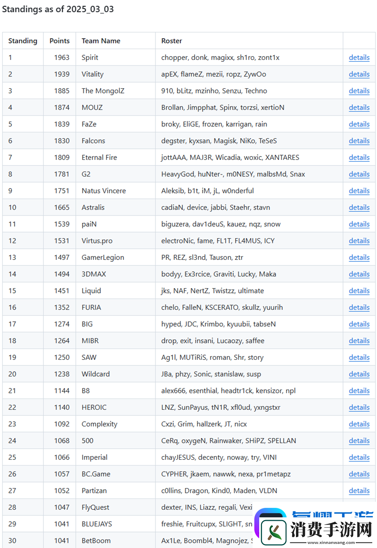Open details link for Partizan
This screenshot has height=548, width=377.
click(x=359, y=490)
